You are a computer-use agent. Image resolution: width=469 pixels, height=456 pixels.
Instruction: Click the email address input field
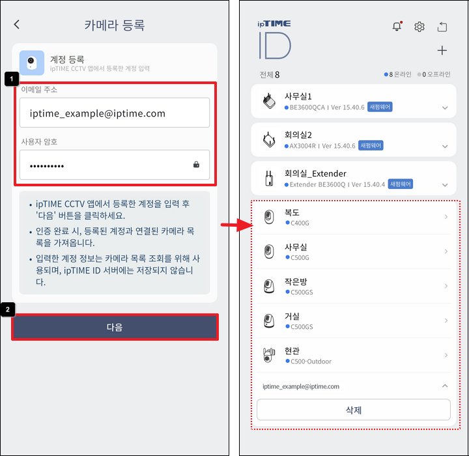pyautogui.click(x=115, y=113)
